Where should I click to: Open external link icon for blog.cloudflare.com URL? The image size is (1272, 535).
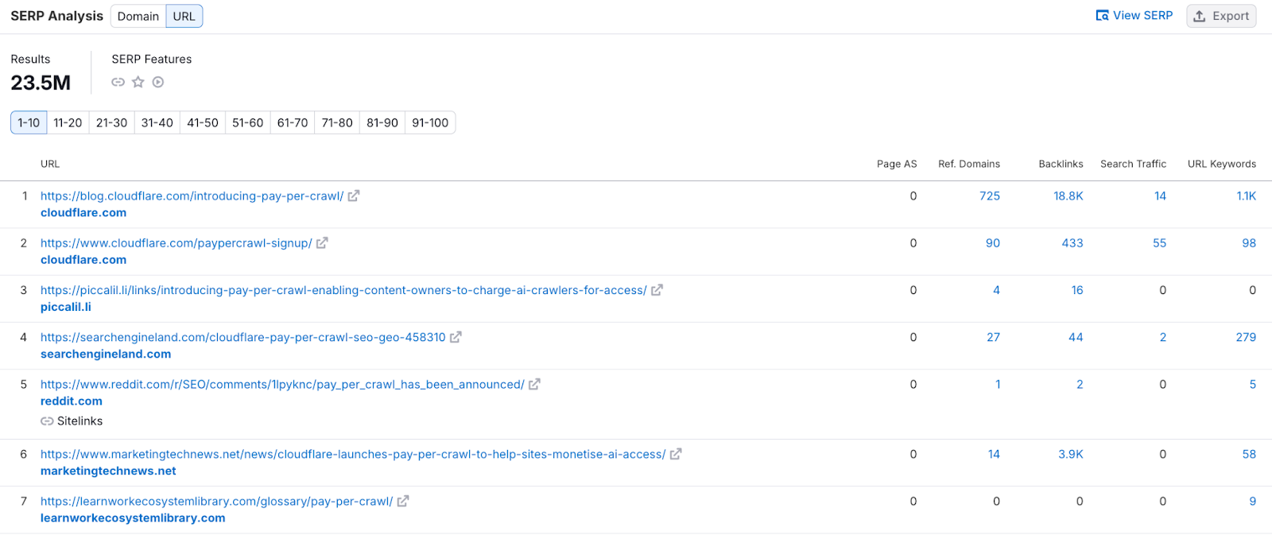click(x=354, y=196)
